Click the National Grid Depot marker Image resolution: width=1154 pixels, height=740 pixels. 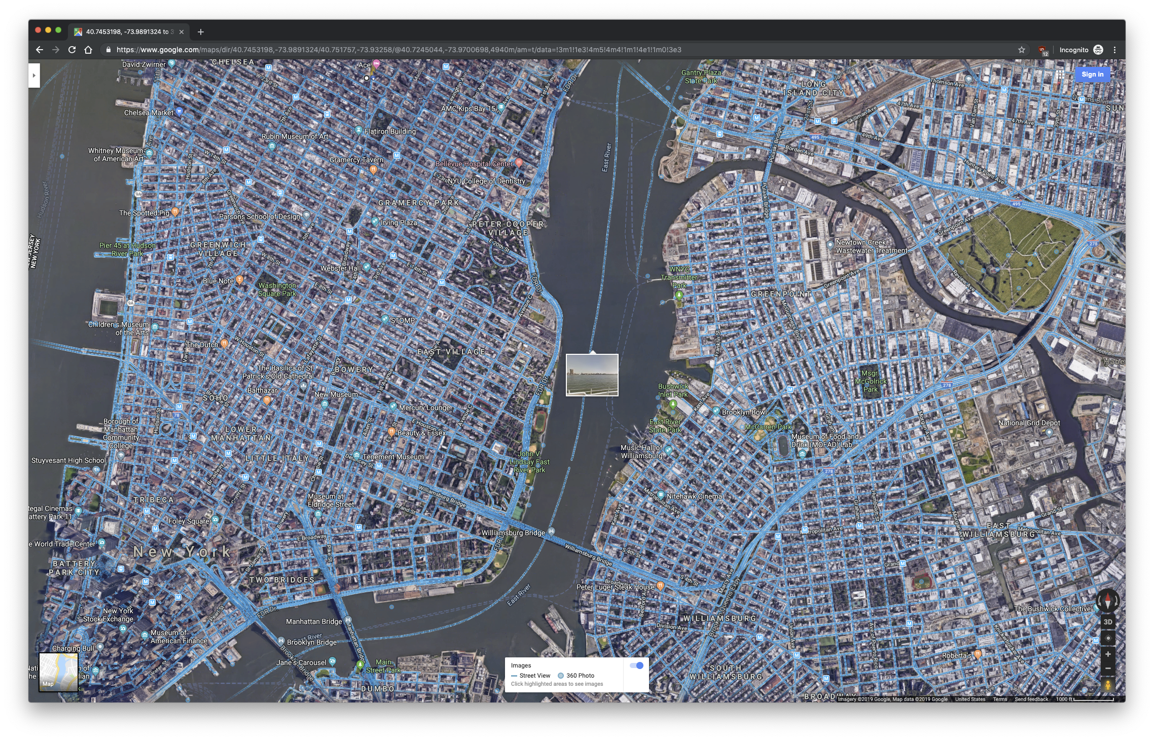pyautogui.click(x=1049, y=432)
